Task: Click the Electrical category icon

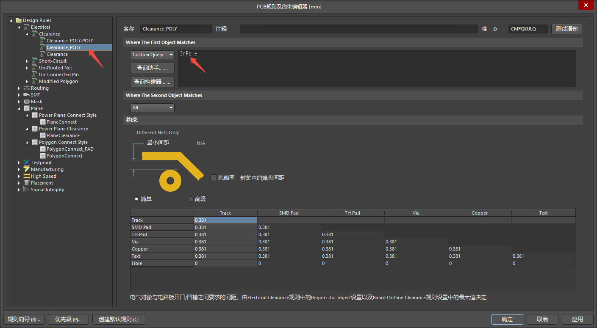Action: tap(27, 27)
